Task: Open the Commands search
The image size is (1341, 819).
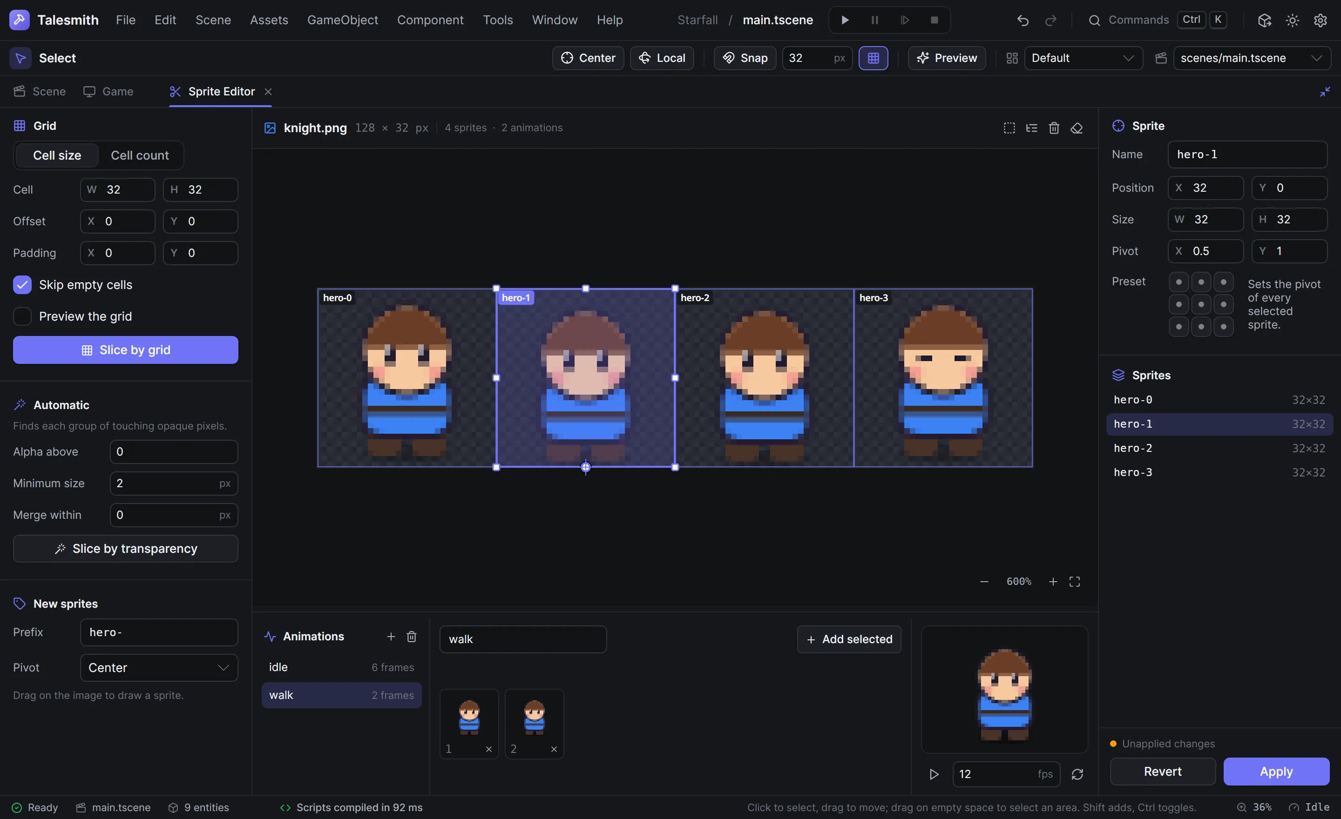Action: (x=1157, y=20)
